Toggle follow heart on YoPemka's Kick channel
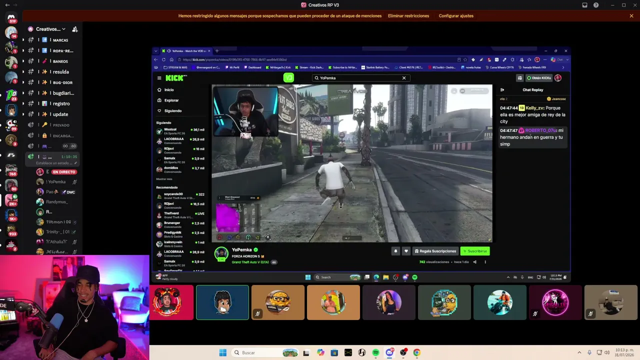 (406, 251)
